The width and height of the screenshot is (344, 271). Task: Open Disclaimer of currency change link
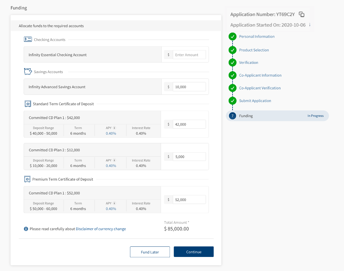click(101, 229)
